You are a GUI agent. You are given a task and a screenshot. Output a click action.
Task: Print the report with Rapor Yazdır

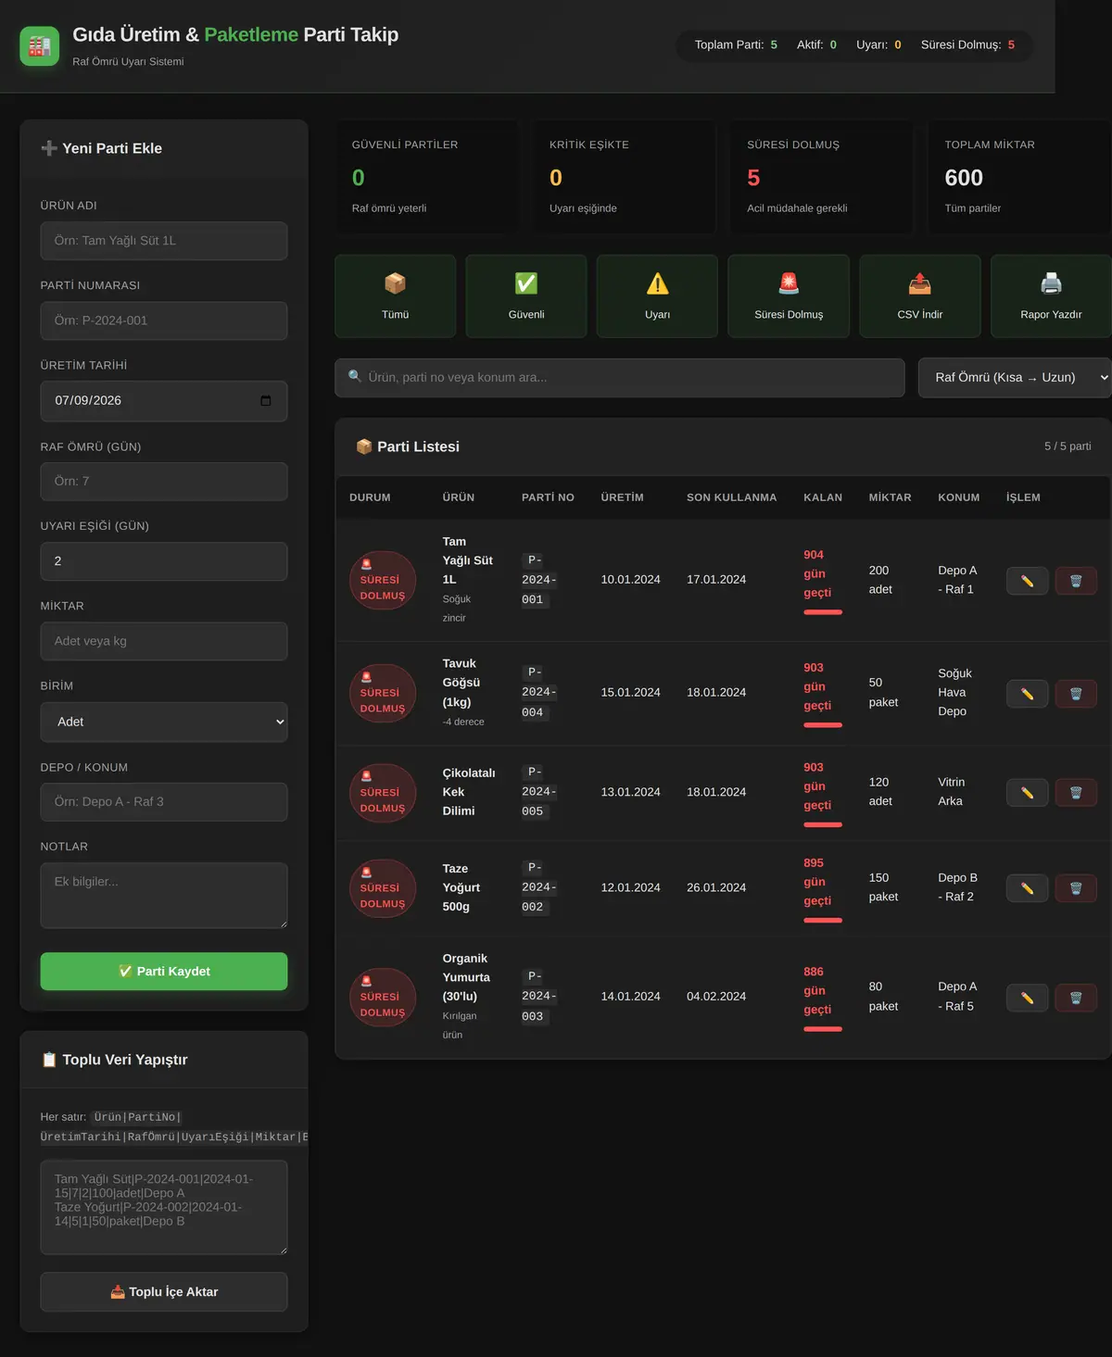tap(1051, 296)
